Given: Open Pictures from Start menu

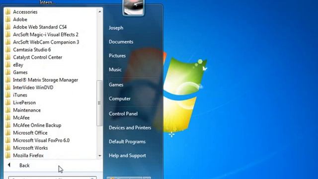Looking at the screenshot, I should click(117, 56).
